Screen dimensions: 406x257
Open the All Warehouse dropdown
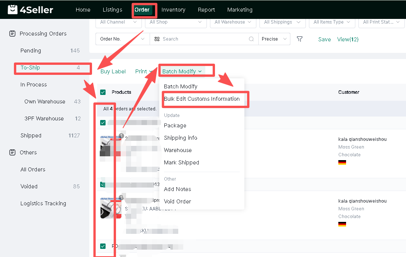pyautogui.click(x=233, y=22)
